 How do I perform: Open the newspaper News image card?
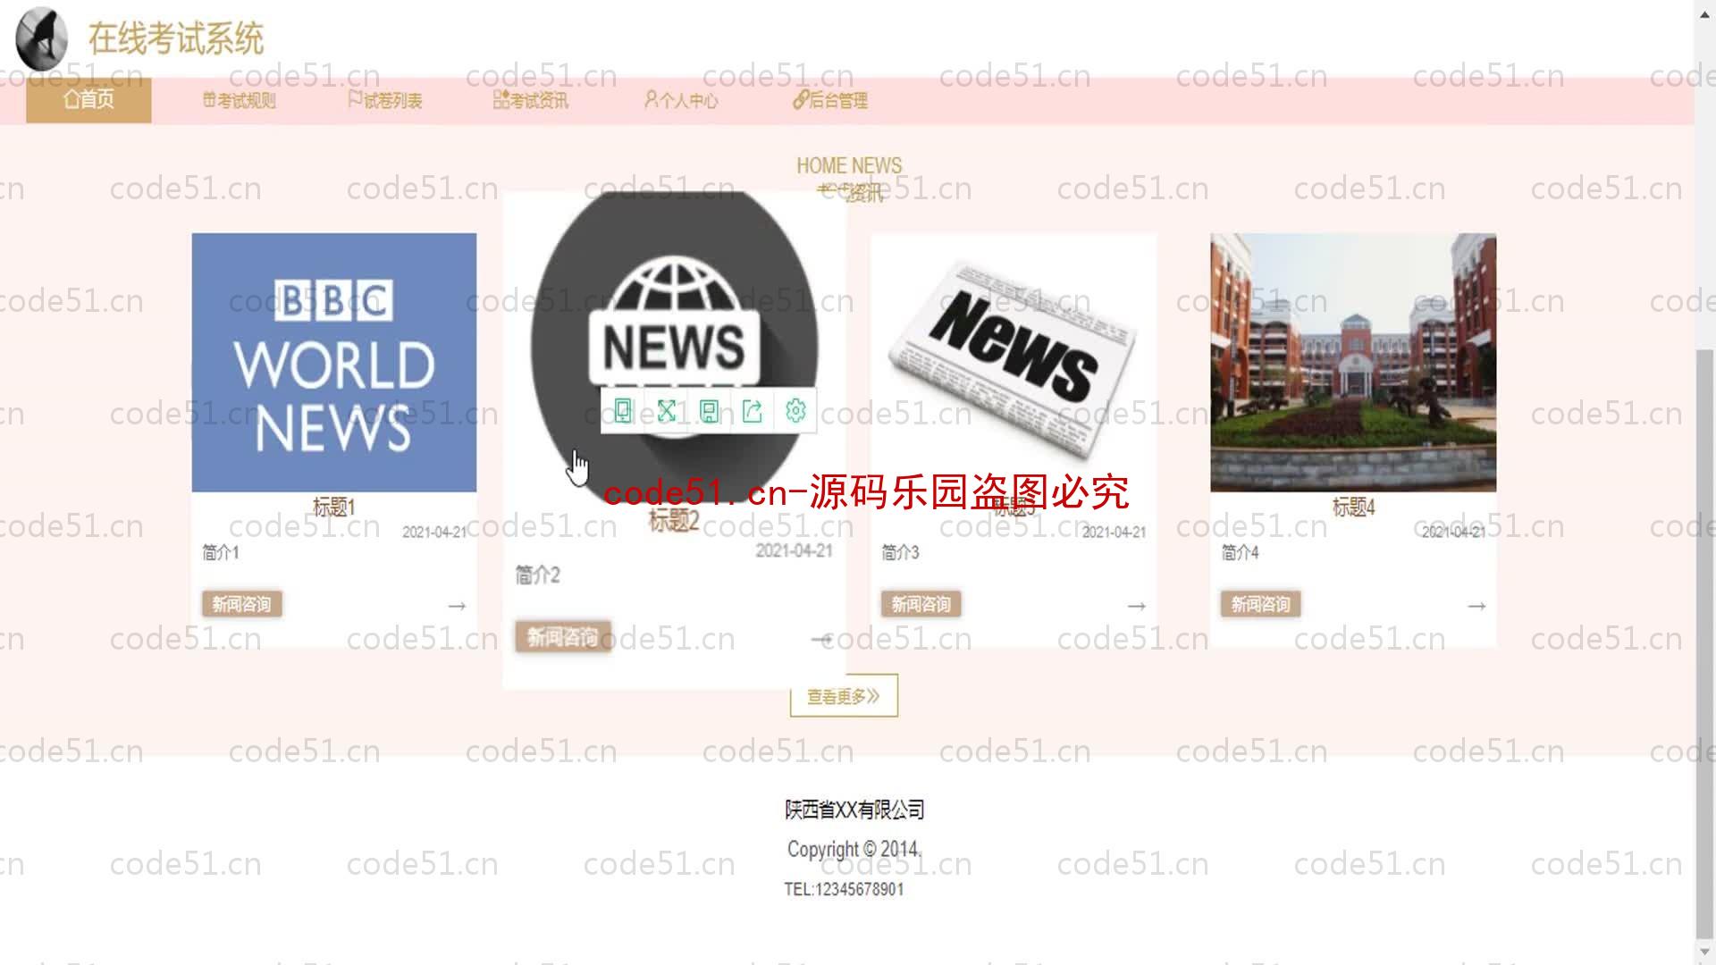[1014, 363]
